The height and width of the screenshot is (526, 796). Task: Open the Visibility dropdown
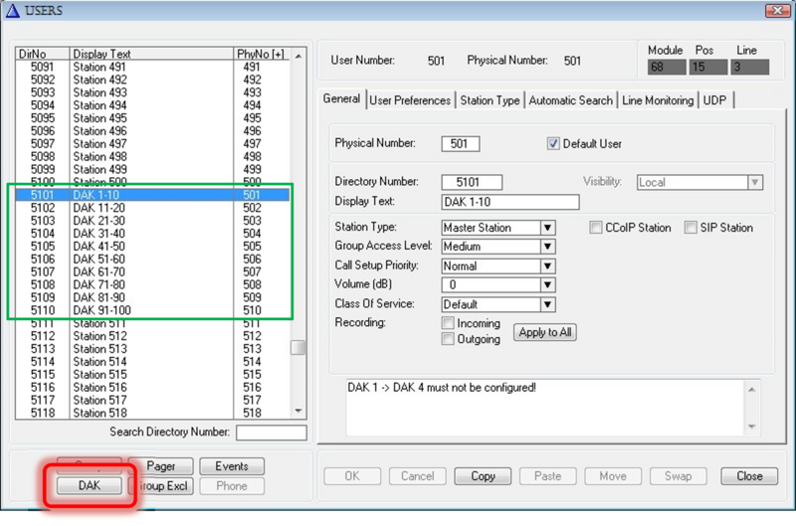[x=755, y=183]
